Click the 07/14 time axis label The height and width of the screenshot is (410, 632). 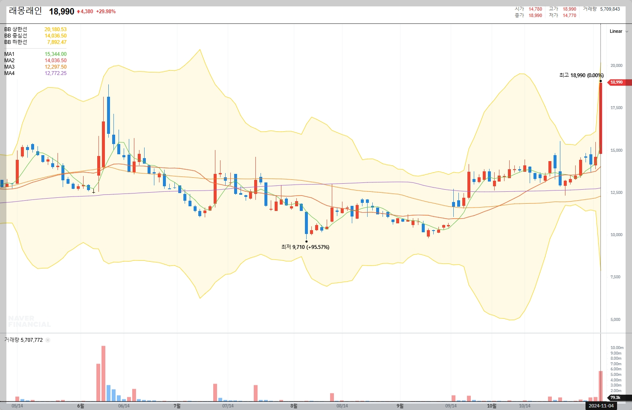pos(228,406)
